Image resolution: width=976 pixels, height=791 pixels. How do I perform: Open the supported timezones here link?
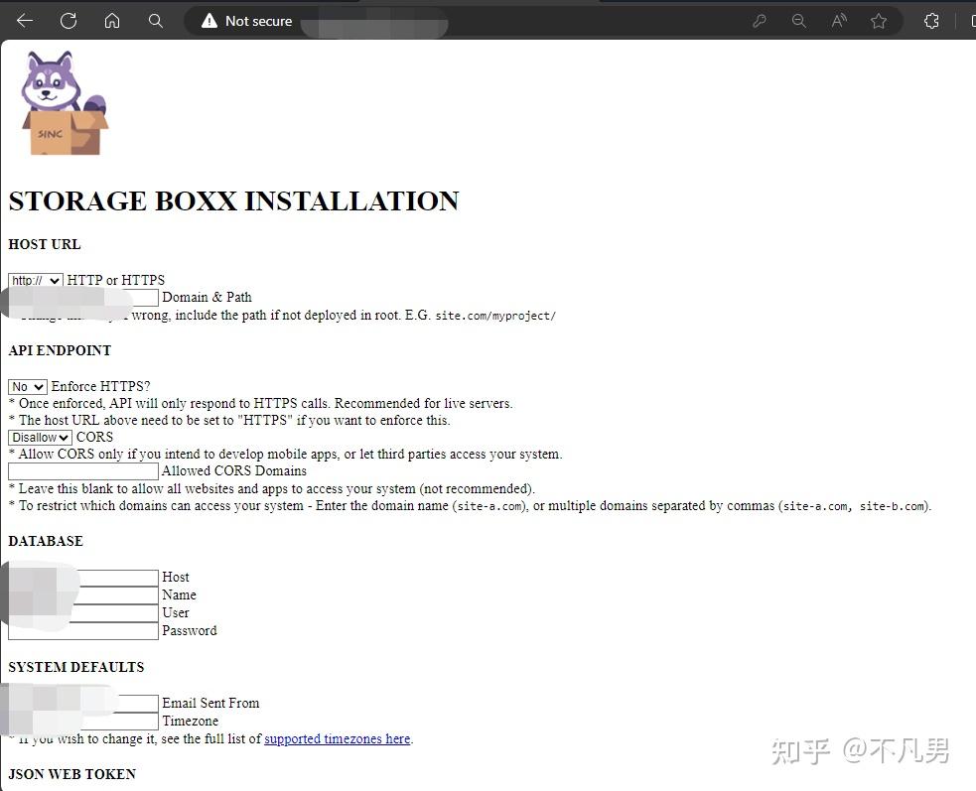pos(337,738)
